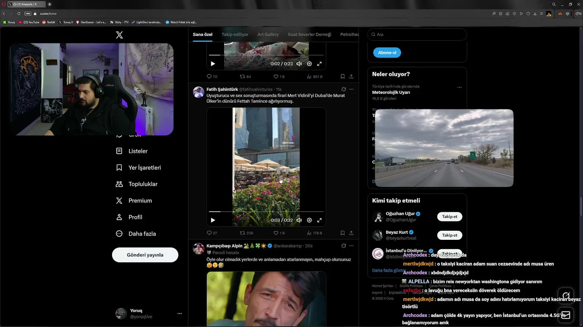583x327 pixels.
Task: Play the top video at 0:02
Action: click(x=213, y=64)
